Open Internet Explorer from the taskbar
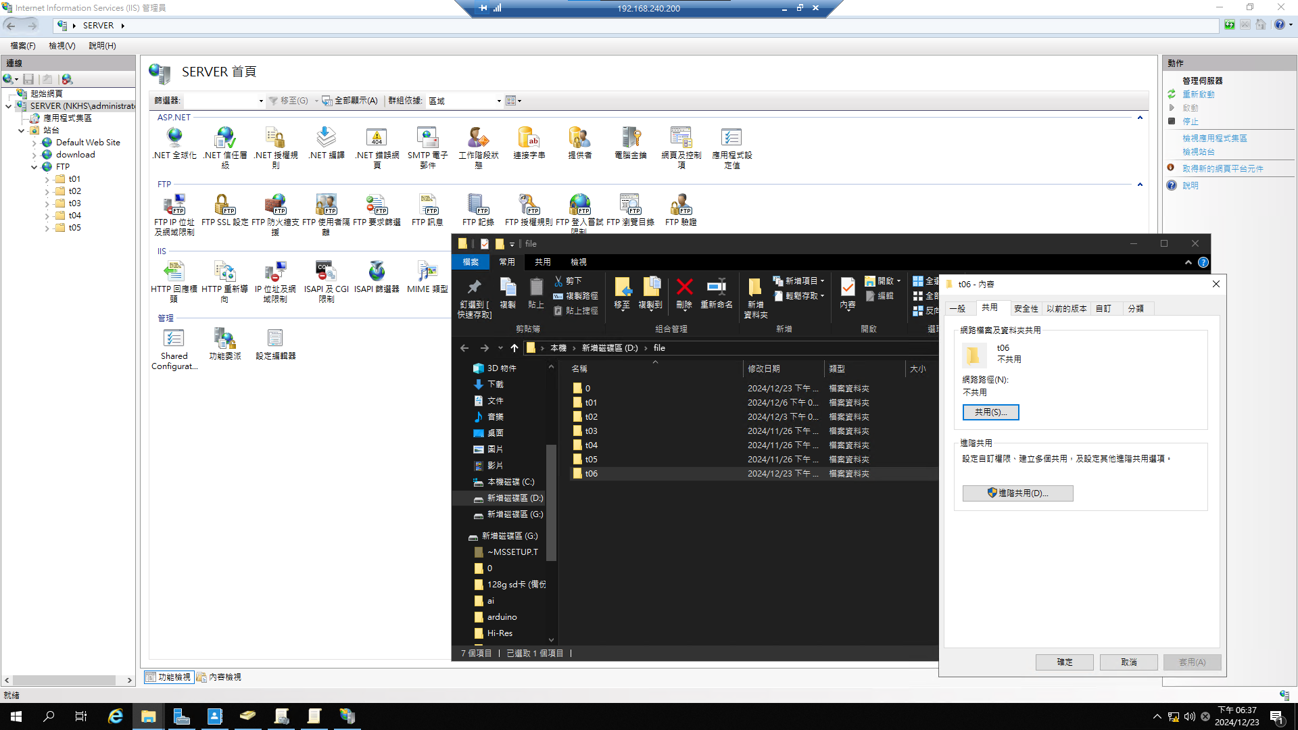The width and height of the screenshot is (1298, 730). [116, 716]
